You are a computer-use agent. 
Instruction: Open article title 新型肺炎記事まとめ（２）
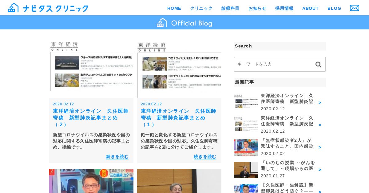91,118
